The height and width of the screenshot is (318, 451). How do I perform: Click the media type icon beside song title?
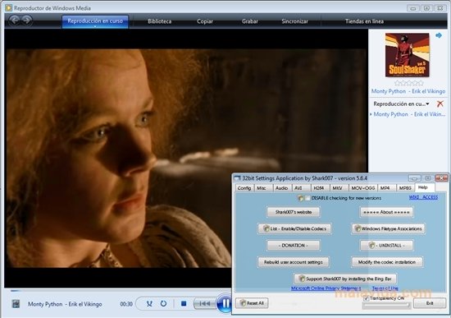16,303
